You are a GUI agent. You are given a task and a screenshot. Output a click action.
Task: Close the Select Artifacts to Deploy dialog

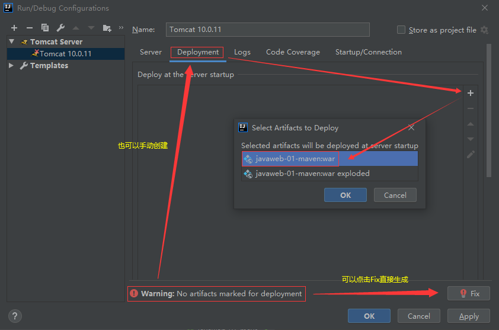pyautogui.click(x=411, y=127)
